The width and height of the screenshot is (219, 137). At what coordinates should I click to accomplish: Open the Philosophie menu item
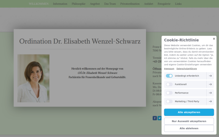(x=78, y=4)
